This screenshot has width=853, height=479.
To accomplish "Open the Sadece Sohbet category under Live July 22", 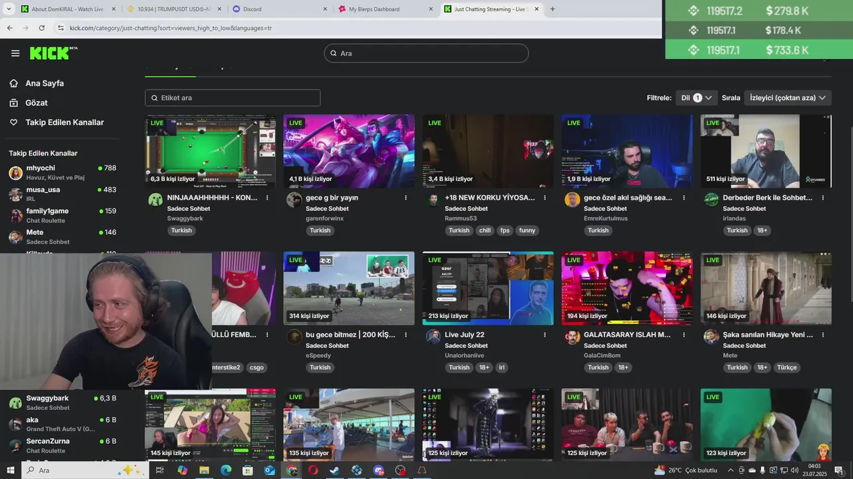I will 466,346.
